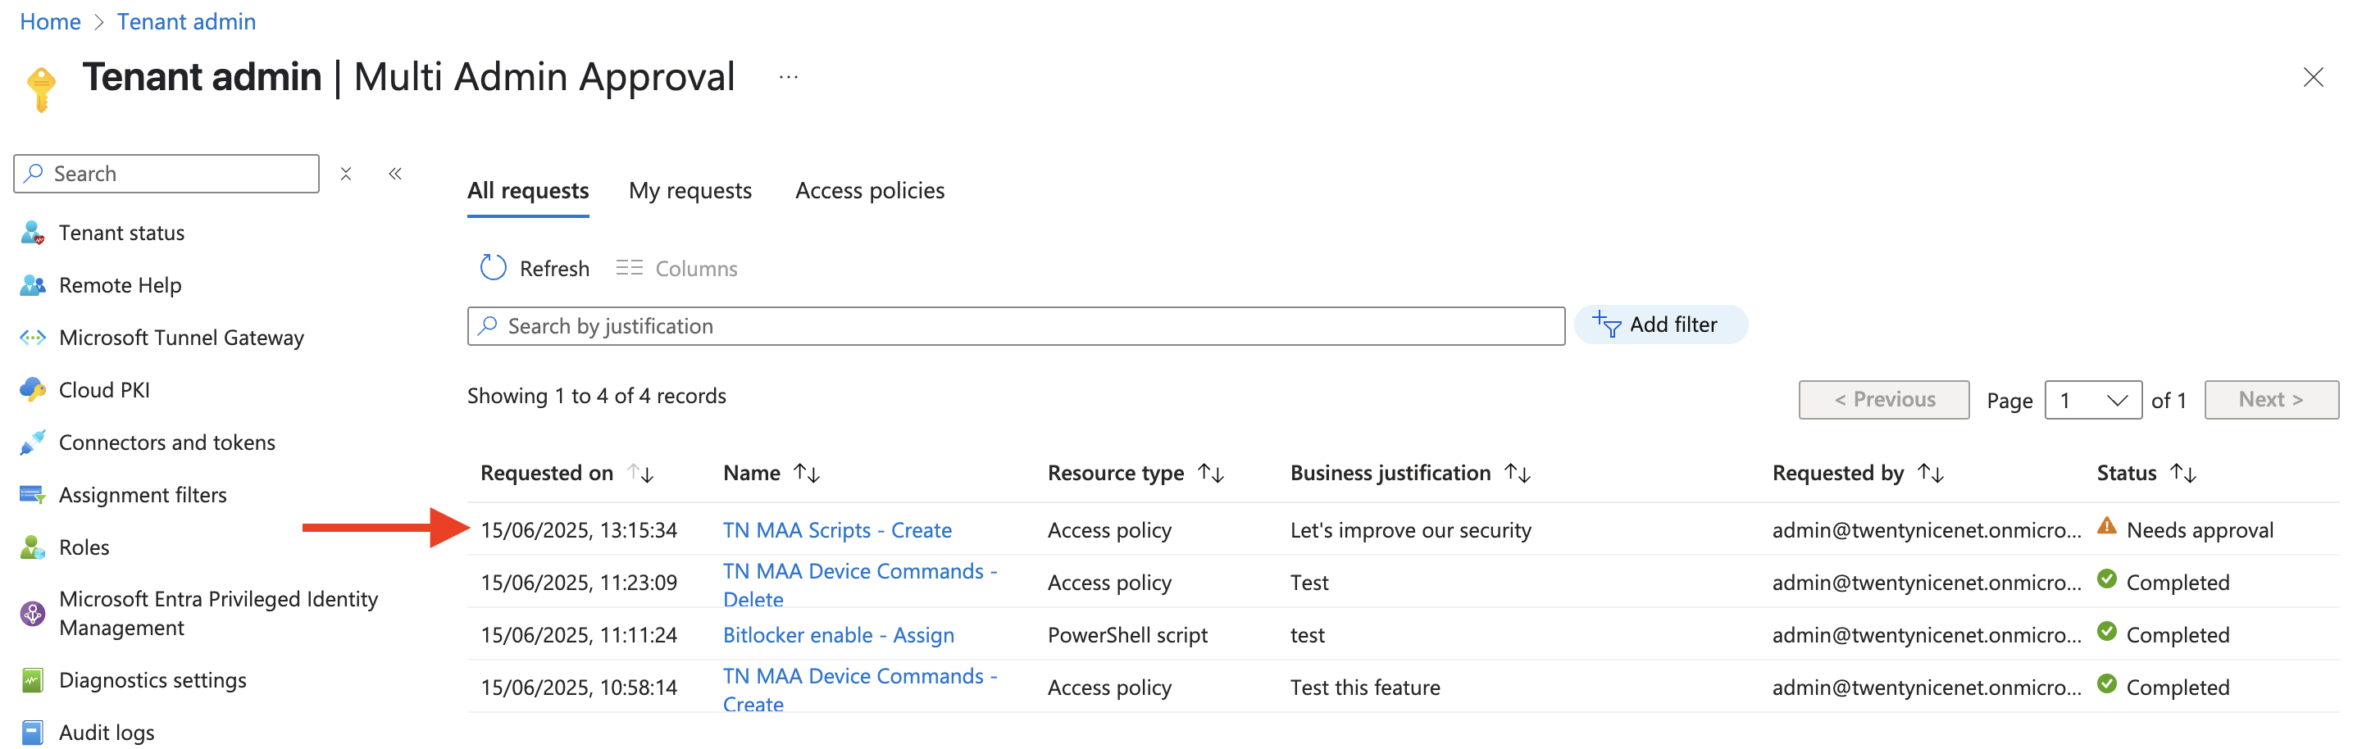Sort by Business justification column arrows
The height and width of the screenshot is (749, 2353).
1518,473
